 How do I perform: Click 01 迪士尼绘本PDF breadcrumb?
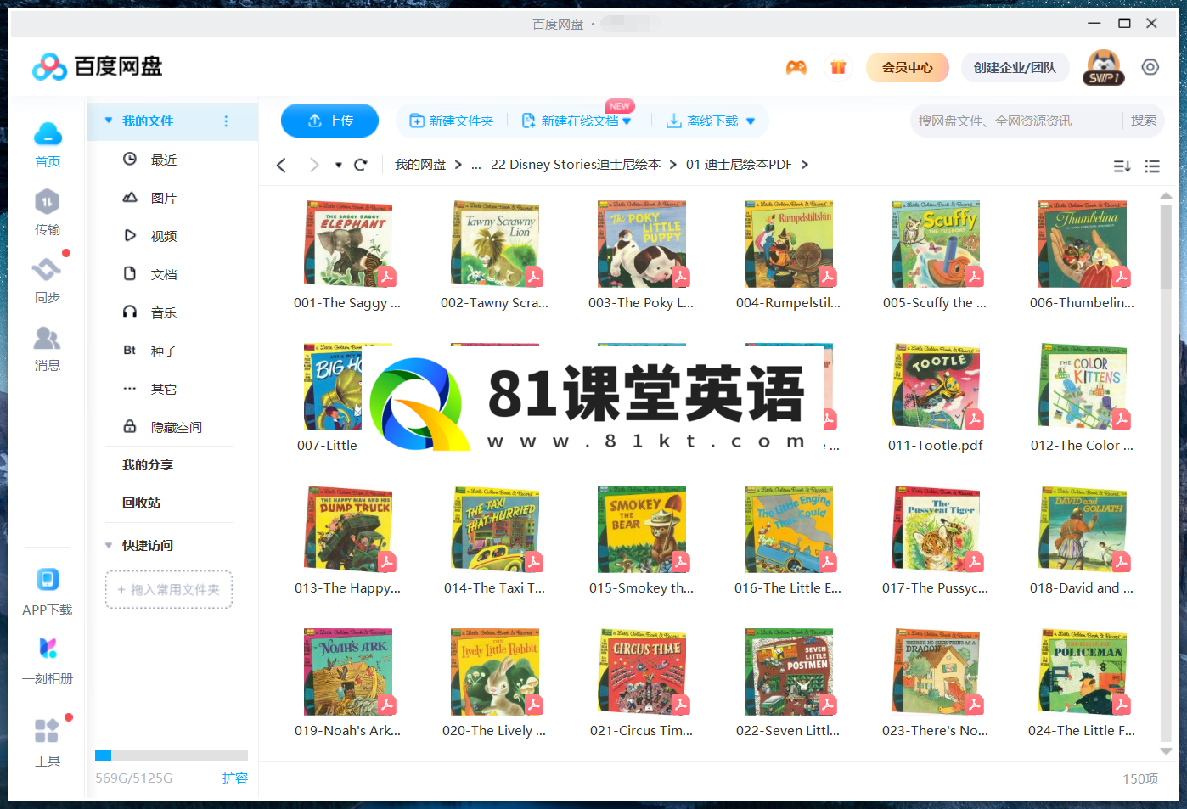(x=739, y=165)
